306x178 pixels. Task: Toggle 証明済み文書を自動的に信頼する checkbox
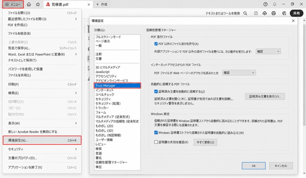click(x=156, y=91)
